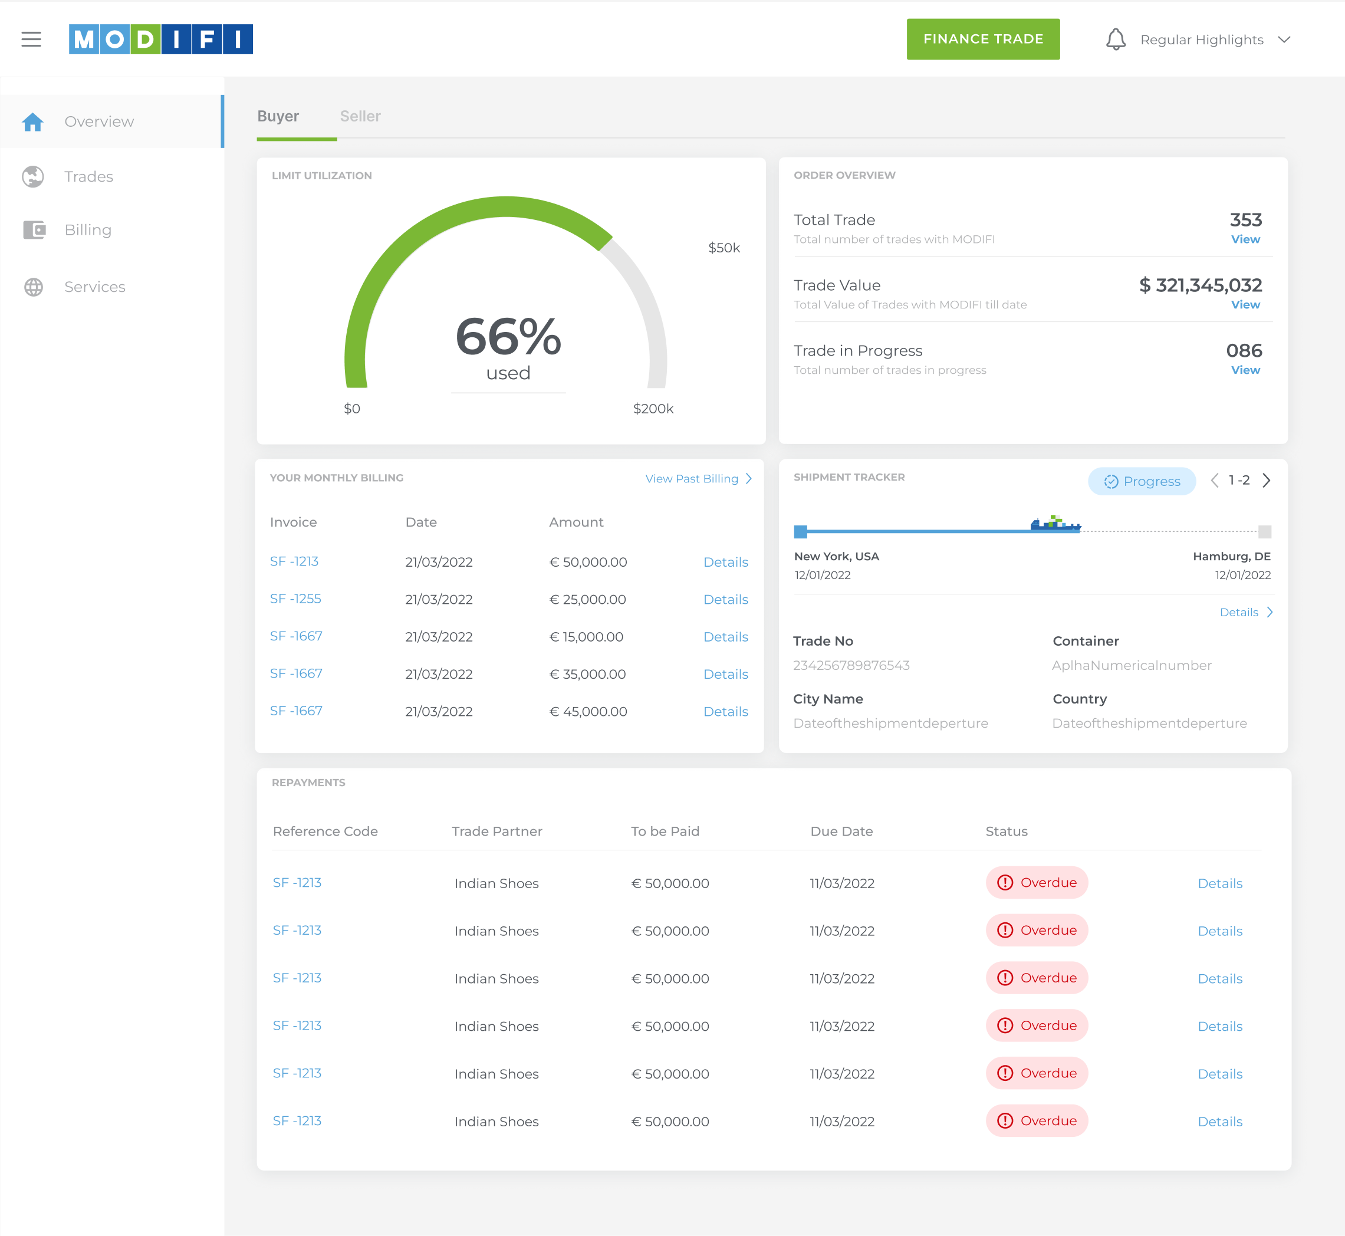Go to next shipment with right arrow
Screen dimensions: 1345x1236
click(x=1266, y=480)
